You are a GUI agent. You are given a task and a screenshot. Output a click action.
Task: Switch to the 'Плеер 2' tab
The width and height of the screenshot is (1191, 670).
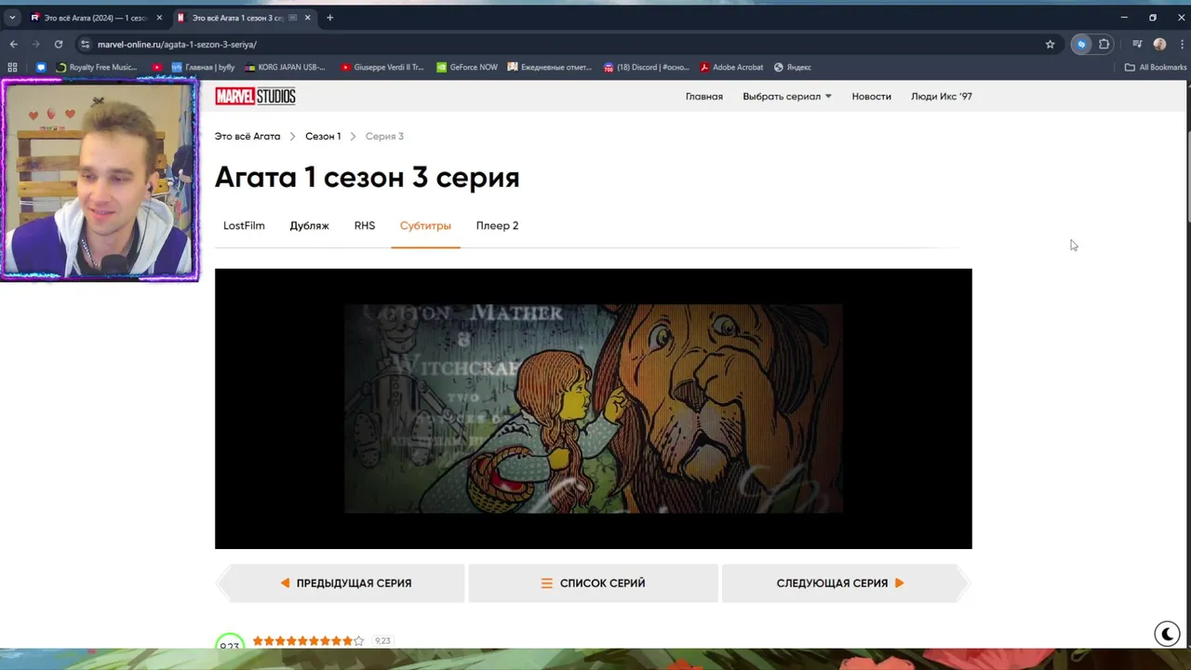[x=497, y=225]
